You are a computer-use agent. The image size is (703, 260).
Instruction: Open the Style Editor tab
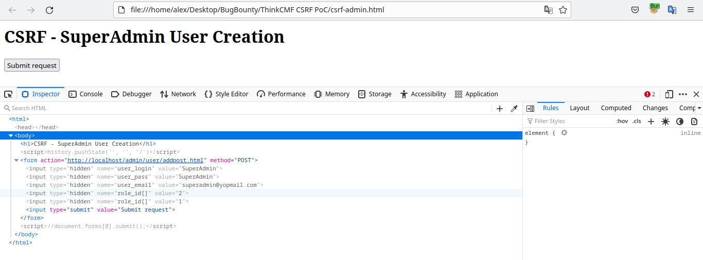pos(226,94)
